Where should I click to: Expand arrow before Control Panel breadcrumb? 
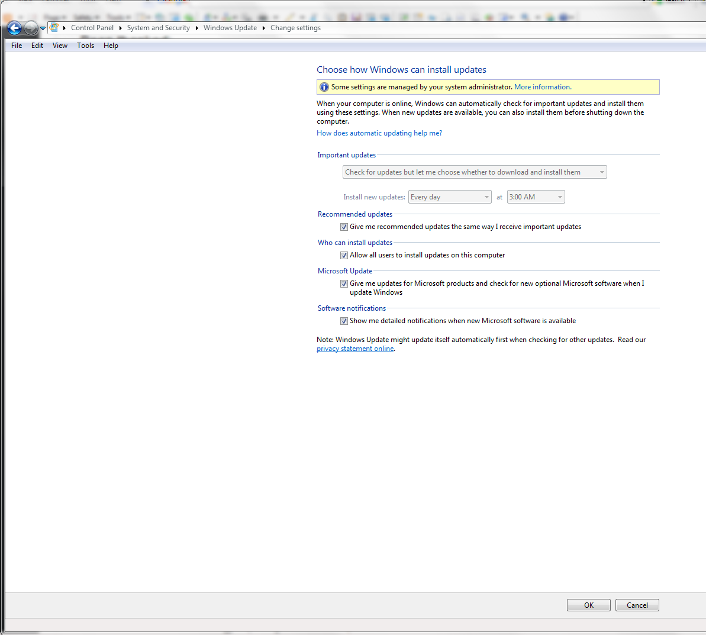tap(65, 28)
